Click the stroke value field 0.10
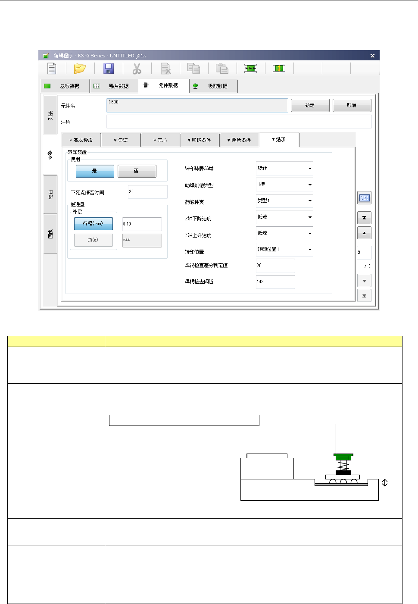 142,224
